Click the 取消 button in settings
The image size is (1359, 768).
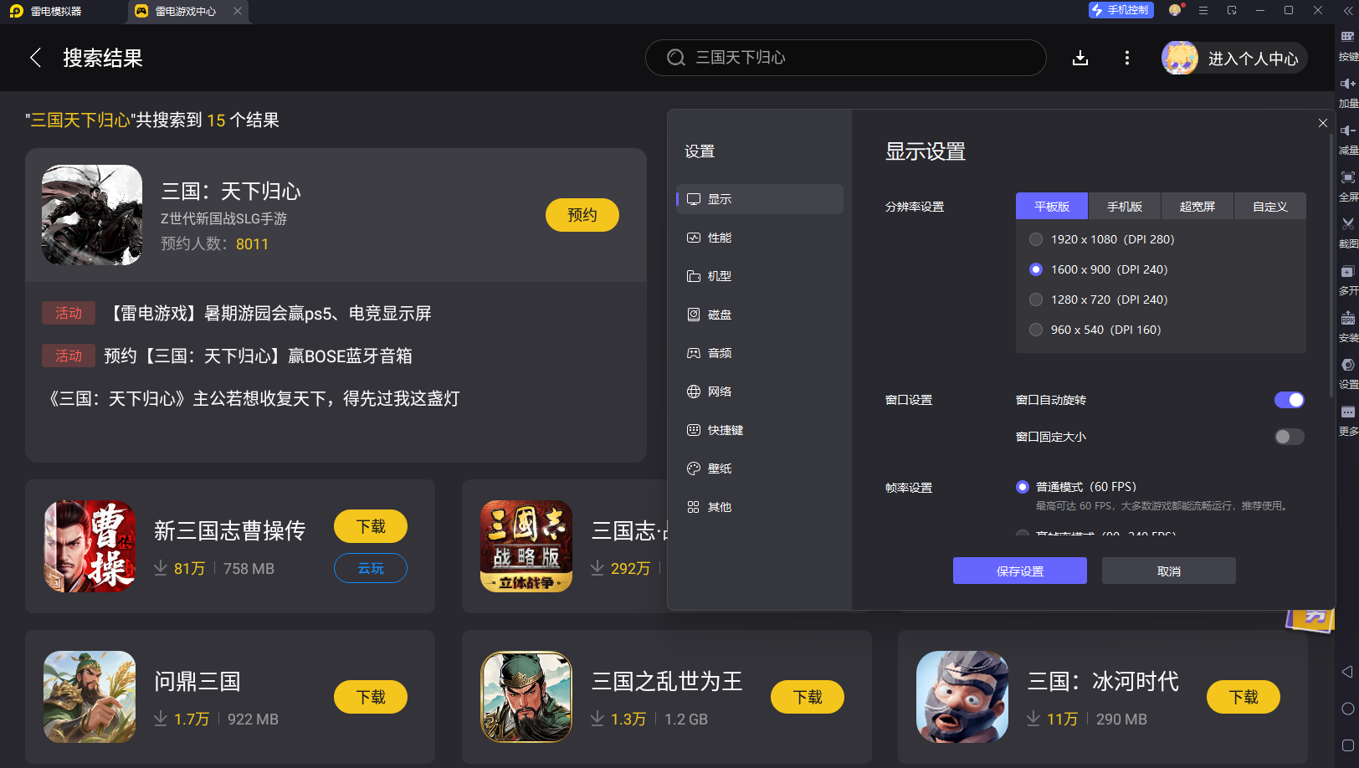[x=1169, y=571]
